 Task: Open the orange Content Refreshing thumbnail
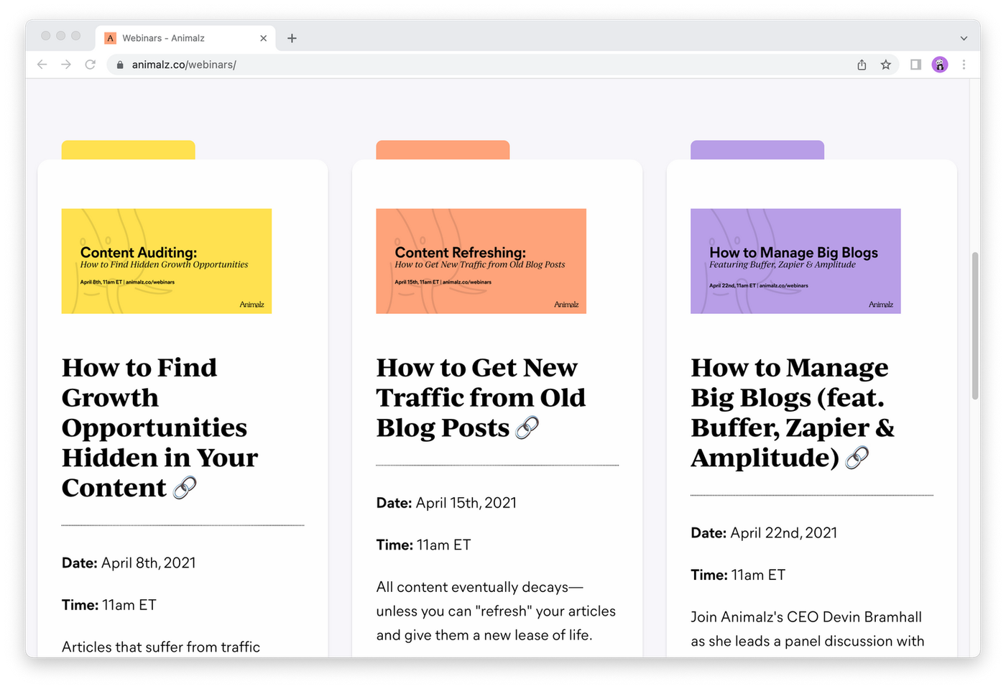pos(481,261)
